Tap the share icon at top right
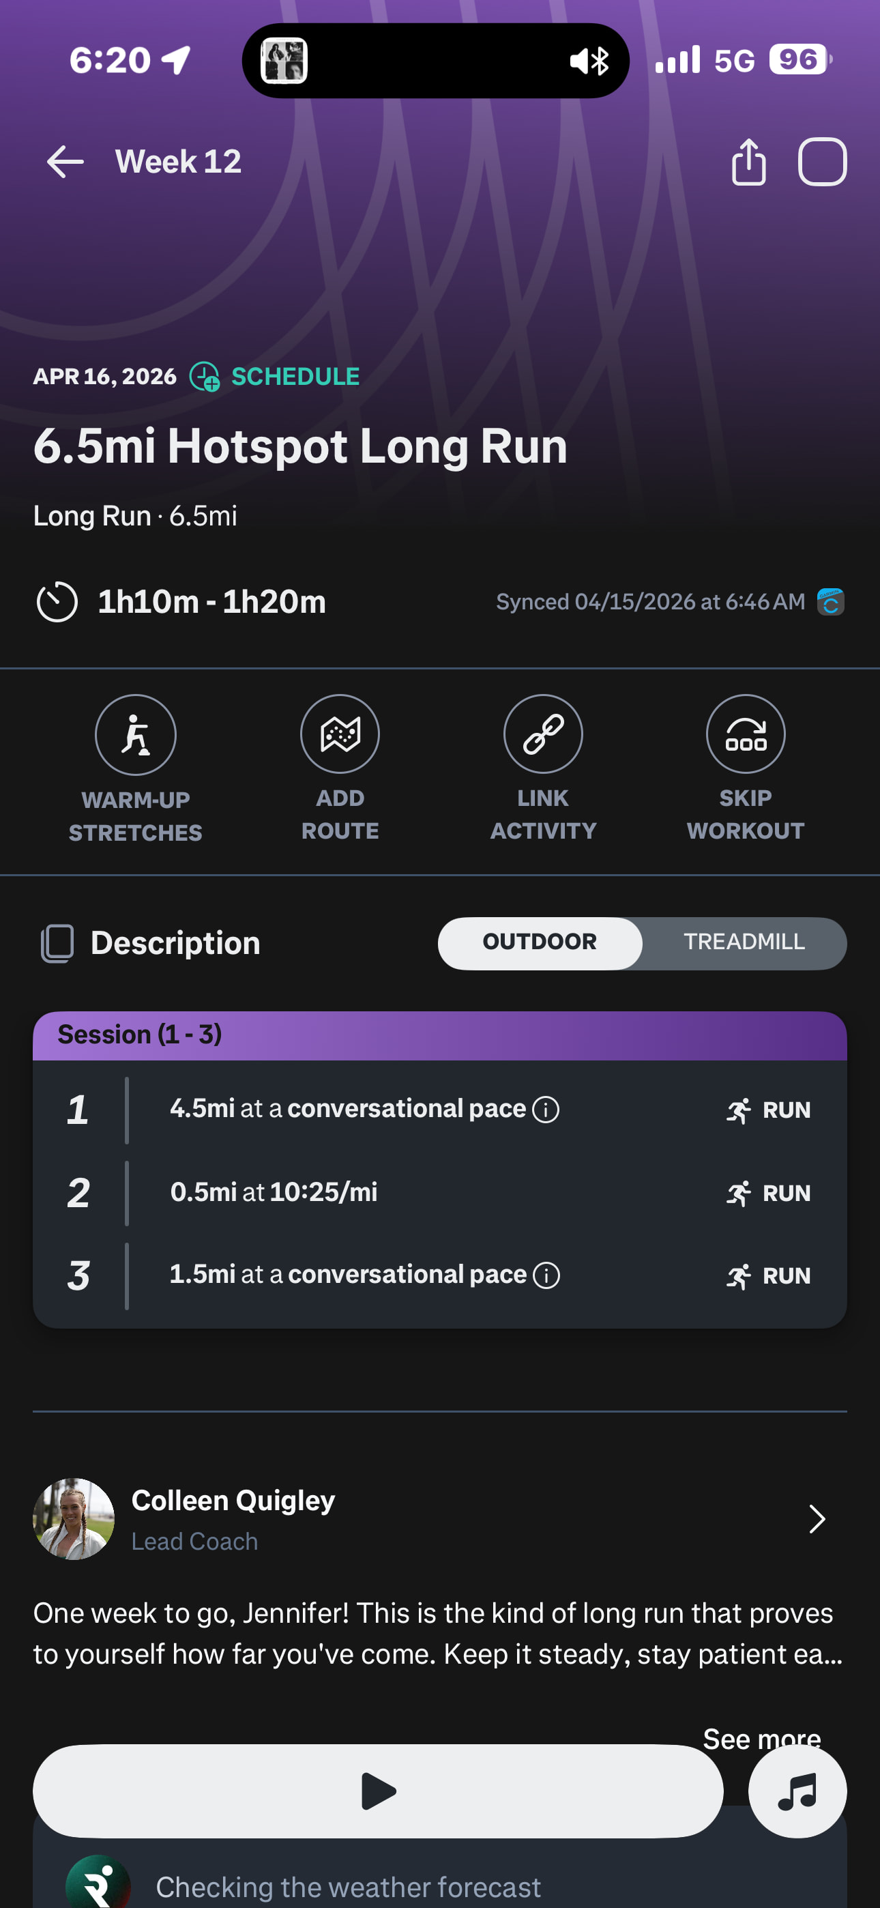This screenshot has width=880, height=1908. click(748, 162)
